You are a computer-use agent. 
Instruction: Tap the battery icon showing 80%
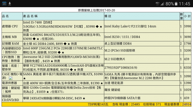pyautogui.click(x=176, y=4)
